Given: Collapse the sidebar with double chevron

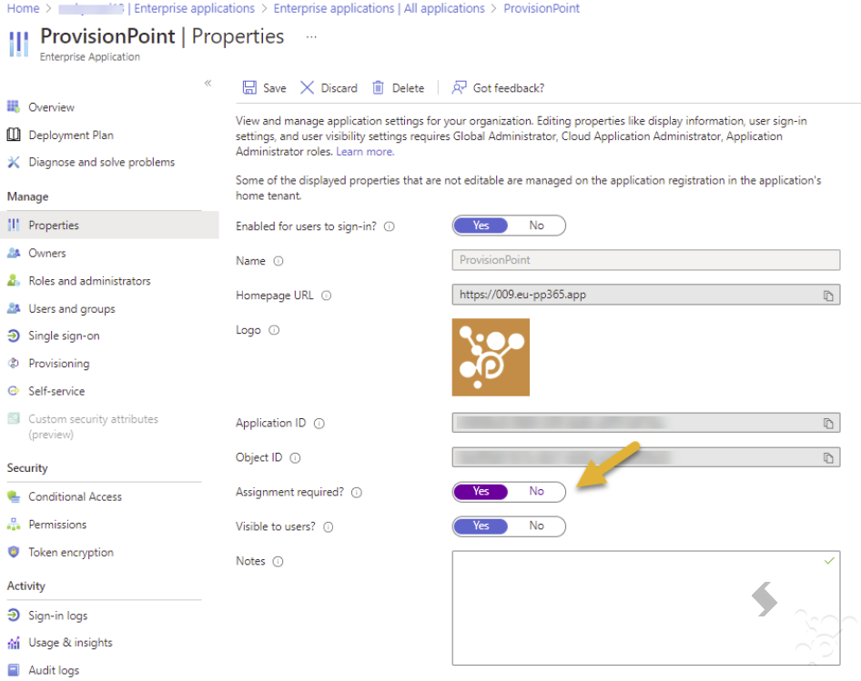Looking at the screenshot, I should 208,83.
